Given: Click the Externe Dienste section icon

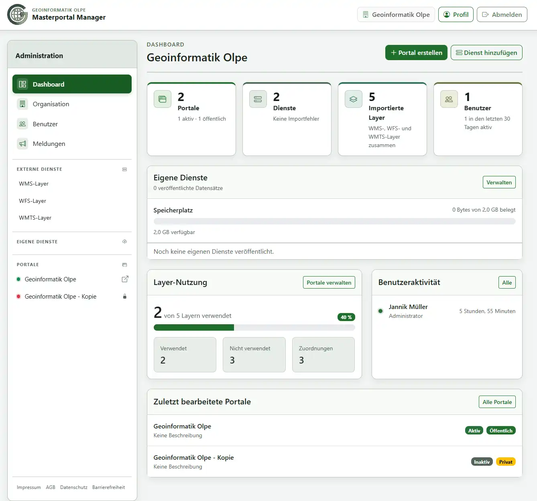Looking at the screenshot, I should click(x=124, y=170).
